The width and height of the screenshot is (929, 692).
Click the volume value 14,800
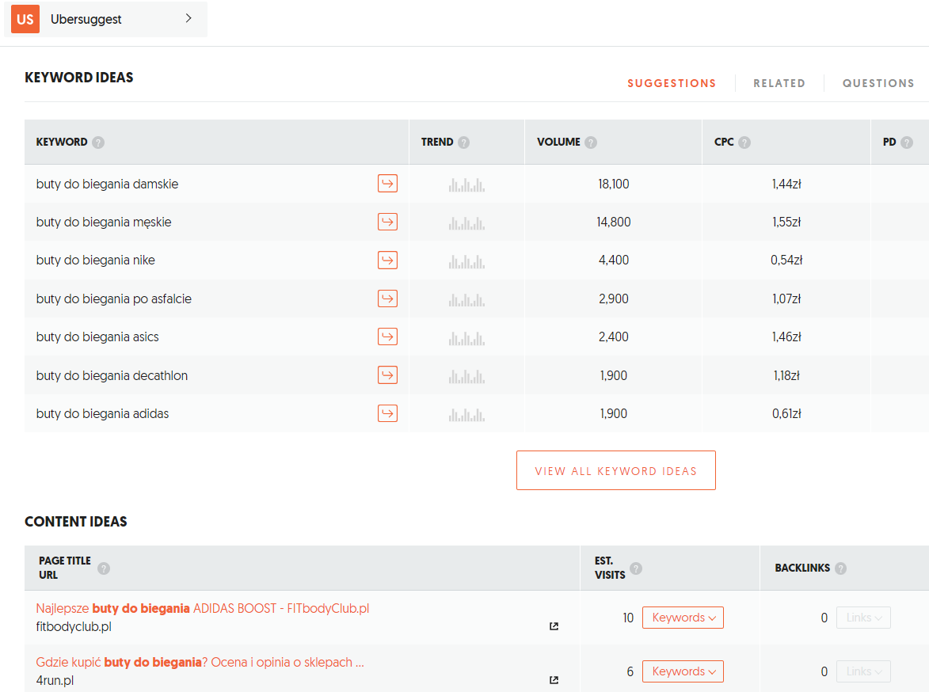pos(614,222)
